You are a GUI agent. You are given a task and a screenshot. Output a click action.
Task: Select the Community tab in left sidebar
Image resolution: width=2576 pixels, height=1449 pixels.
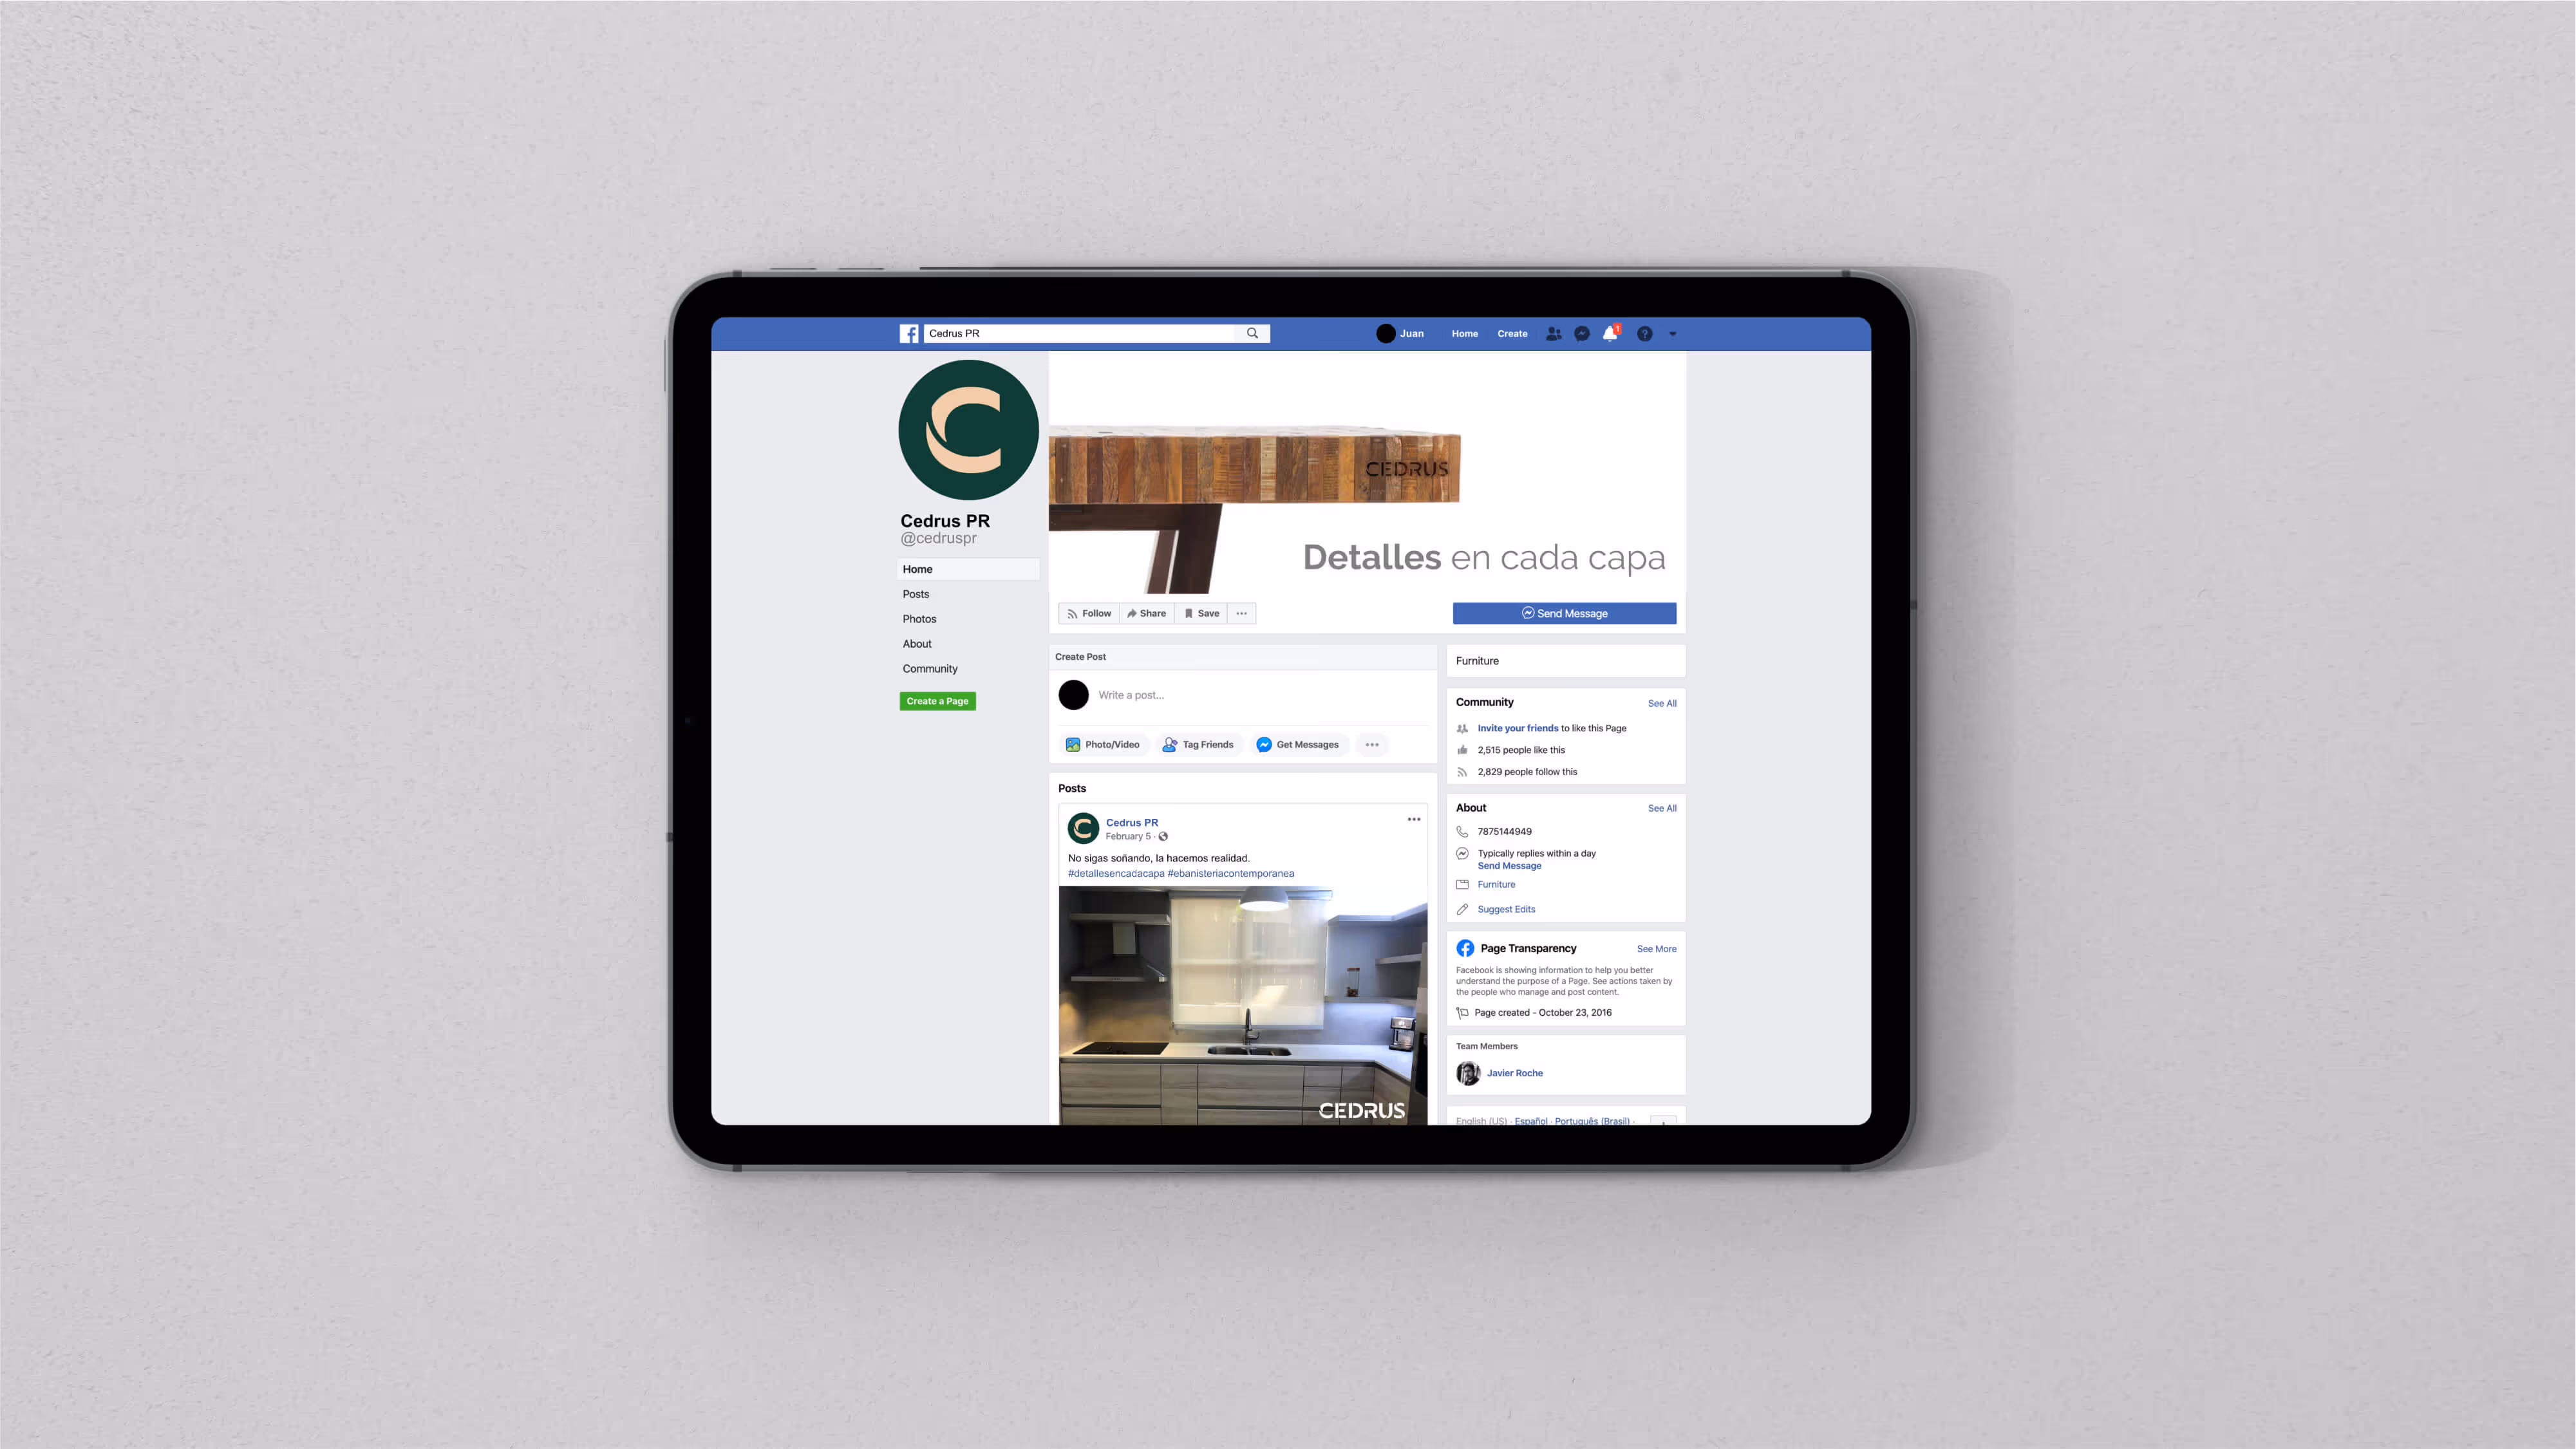click(x=929, y=669)
